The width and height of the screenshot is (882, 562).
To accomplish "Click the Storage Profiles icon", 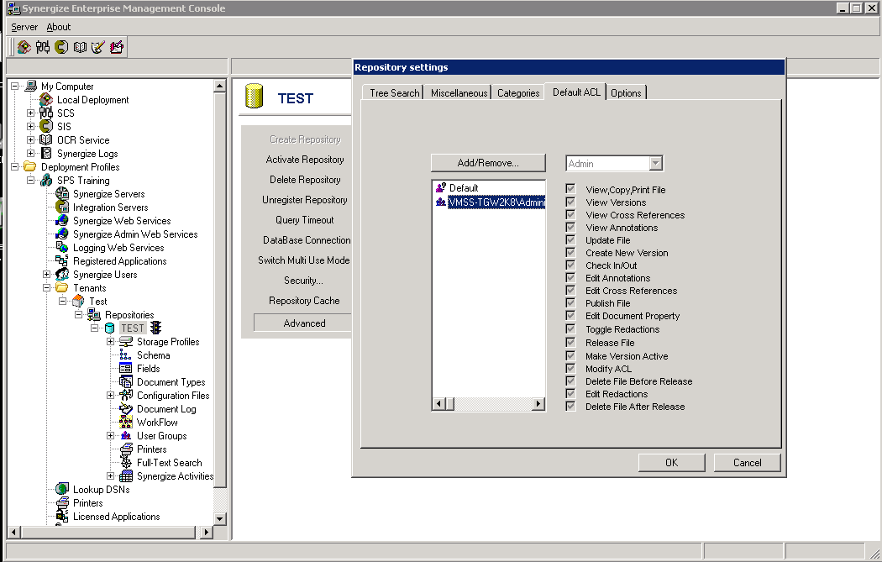I will (126, 341).
